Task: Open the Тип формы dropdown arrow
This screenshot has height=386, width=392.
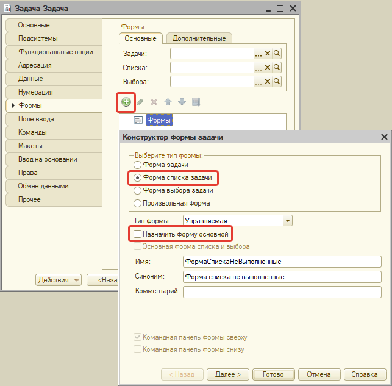Action: 288,221
